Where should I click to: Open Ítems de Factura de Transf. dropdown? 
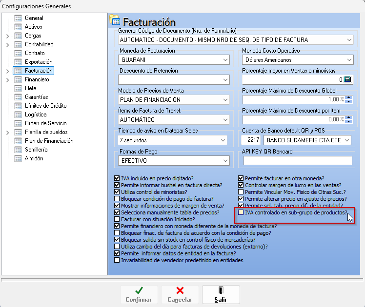(x=225, y=120)
